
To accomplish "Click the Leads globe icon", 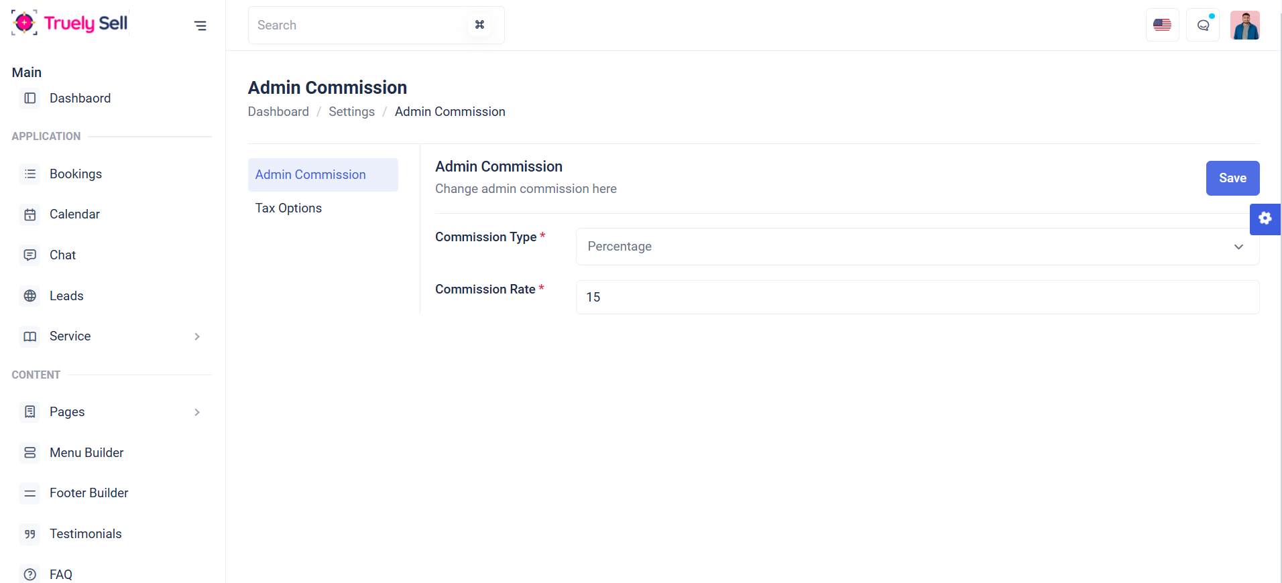I will [30, 296].
